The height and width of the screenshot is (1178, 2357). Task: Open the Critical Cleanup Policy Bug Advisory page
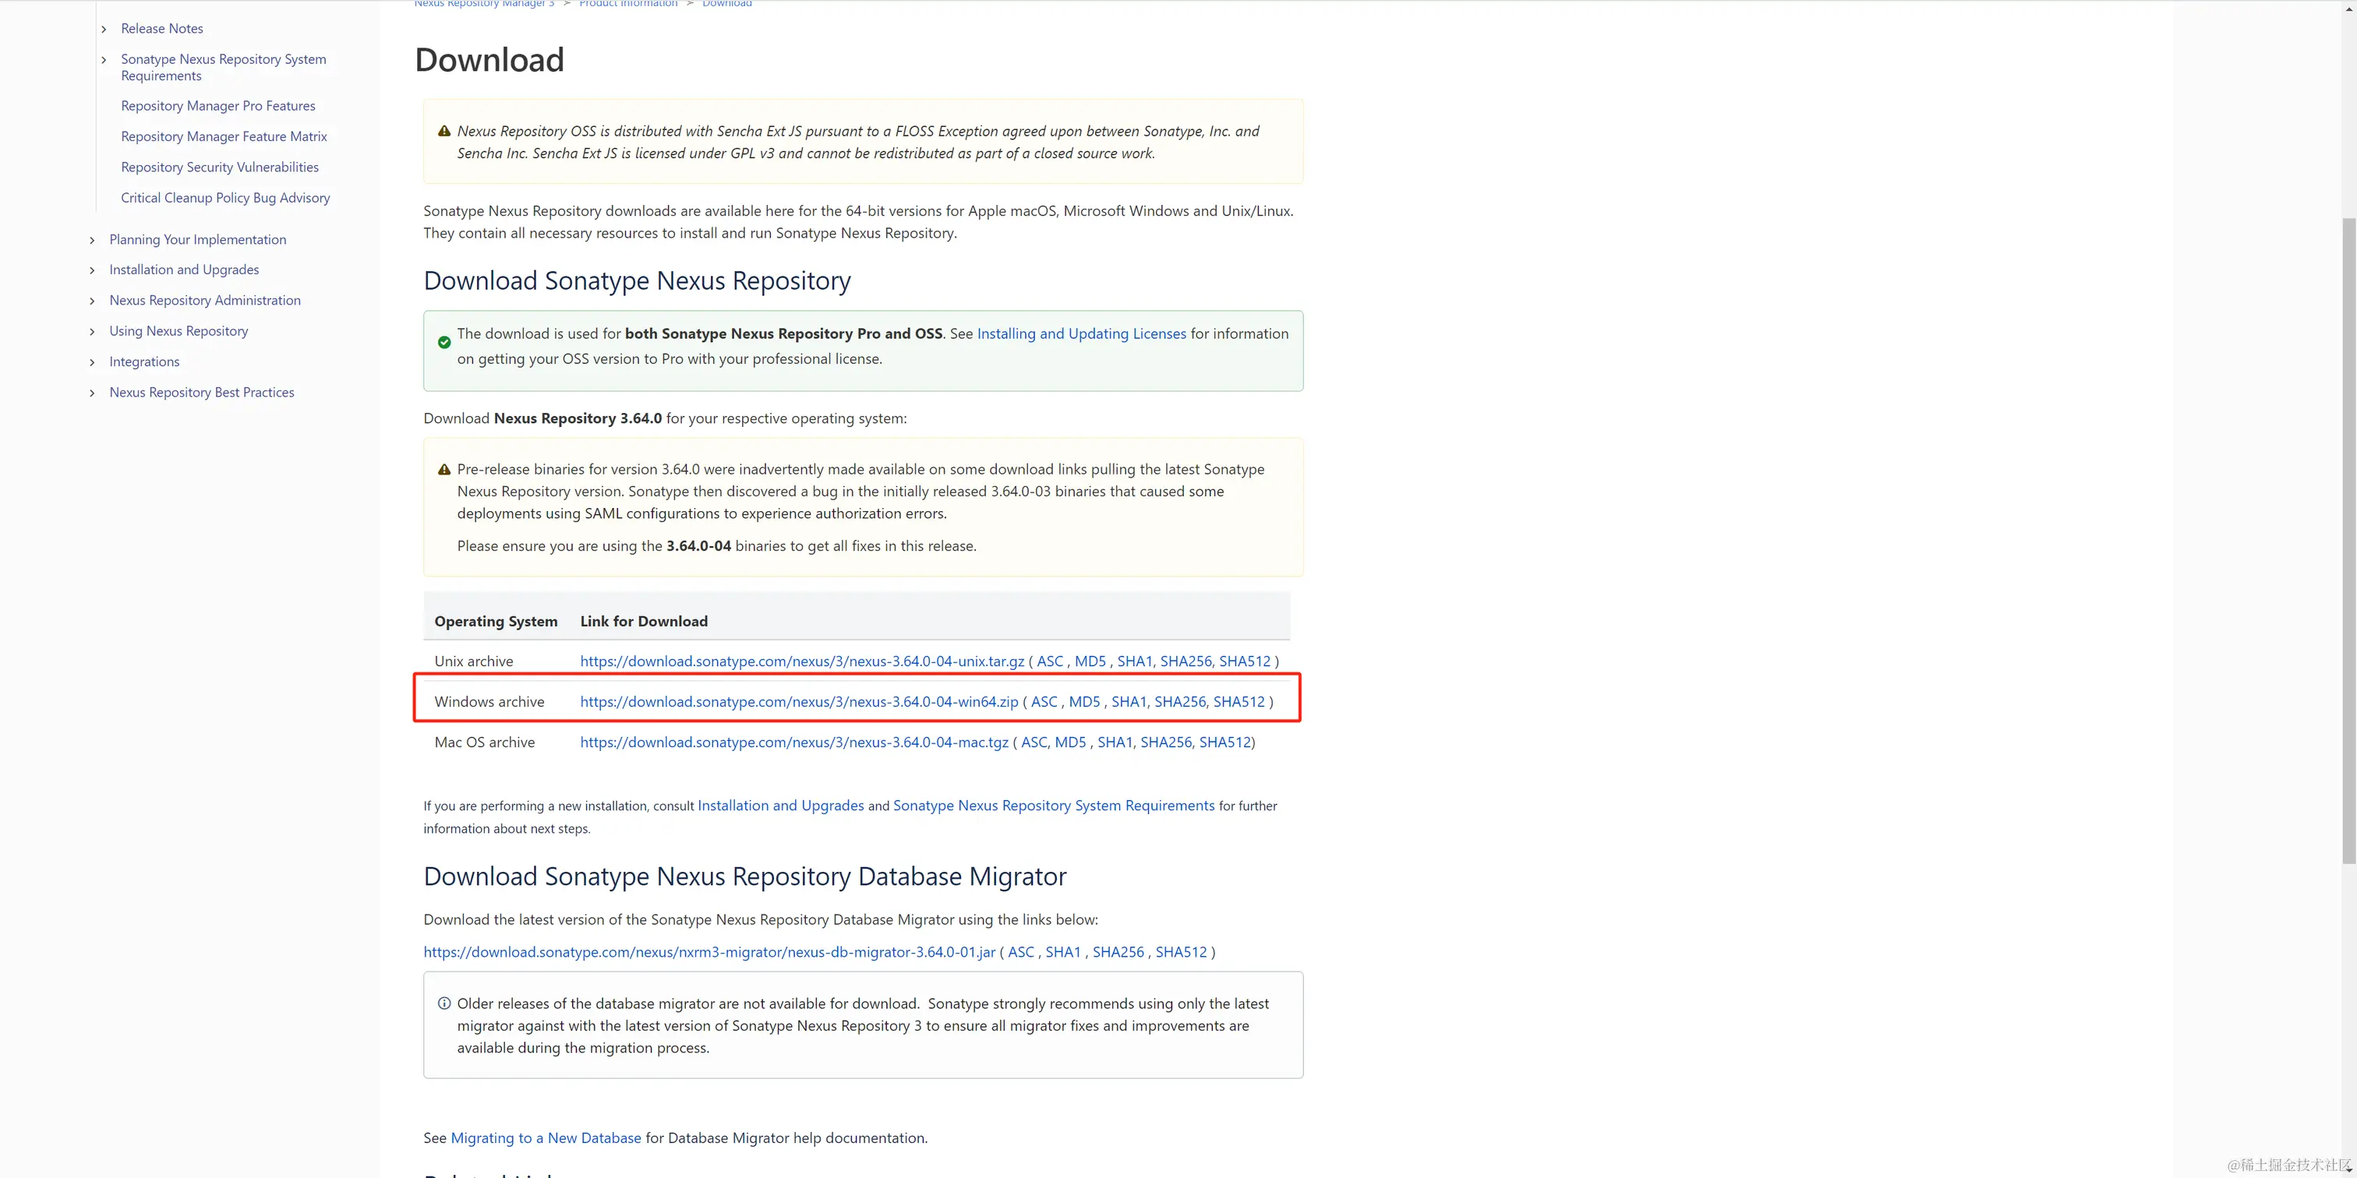pos(225,198)
